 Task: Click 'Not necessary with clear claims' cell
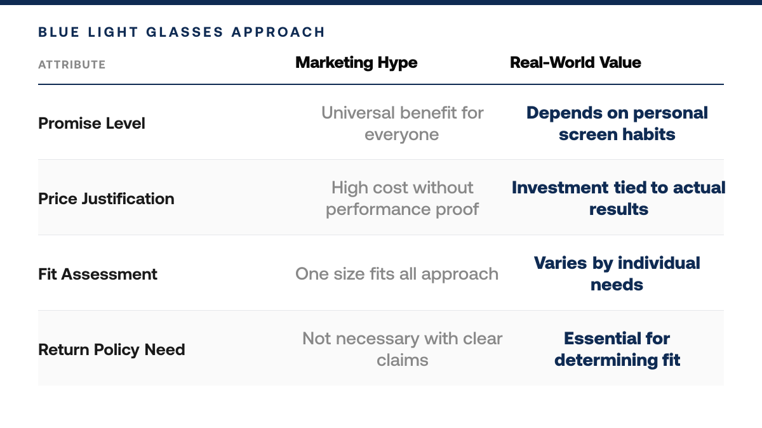pyautogui.click(x=402, y=349)
